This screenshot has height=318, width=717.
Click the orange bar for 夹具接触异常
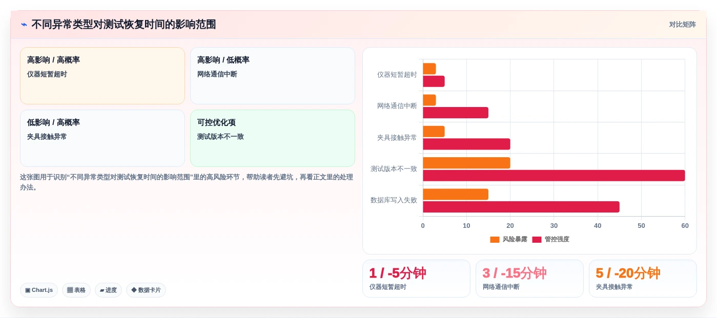click(x=434, y=132)
